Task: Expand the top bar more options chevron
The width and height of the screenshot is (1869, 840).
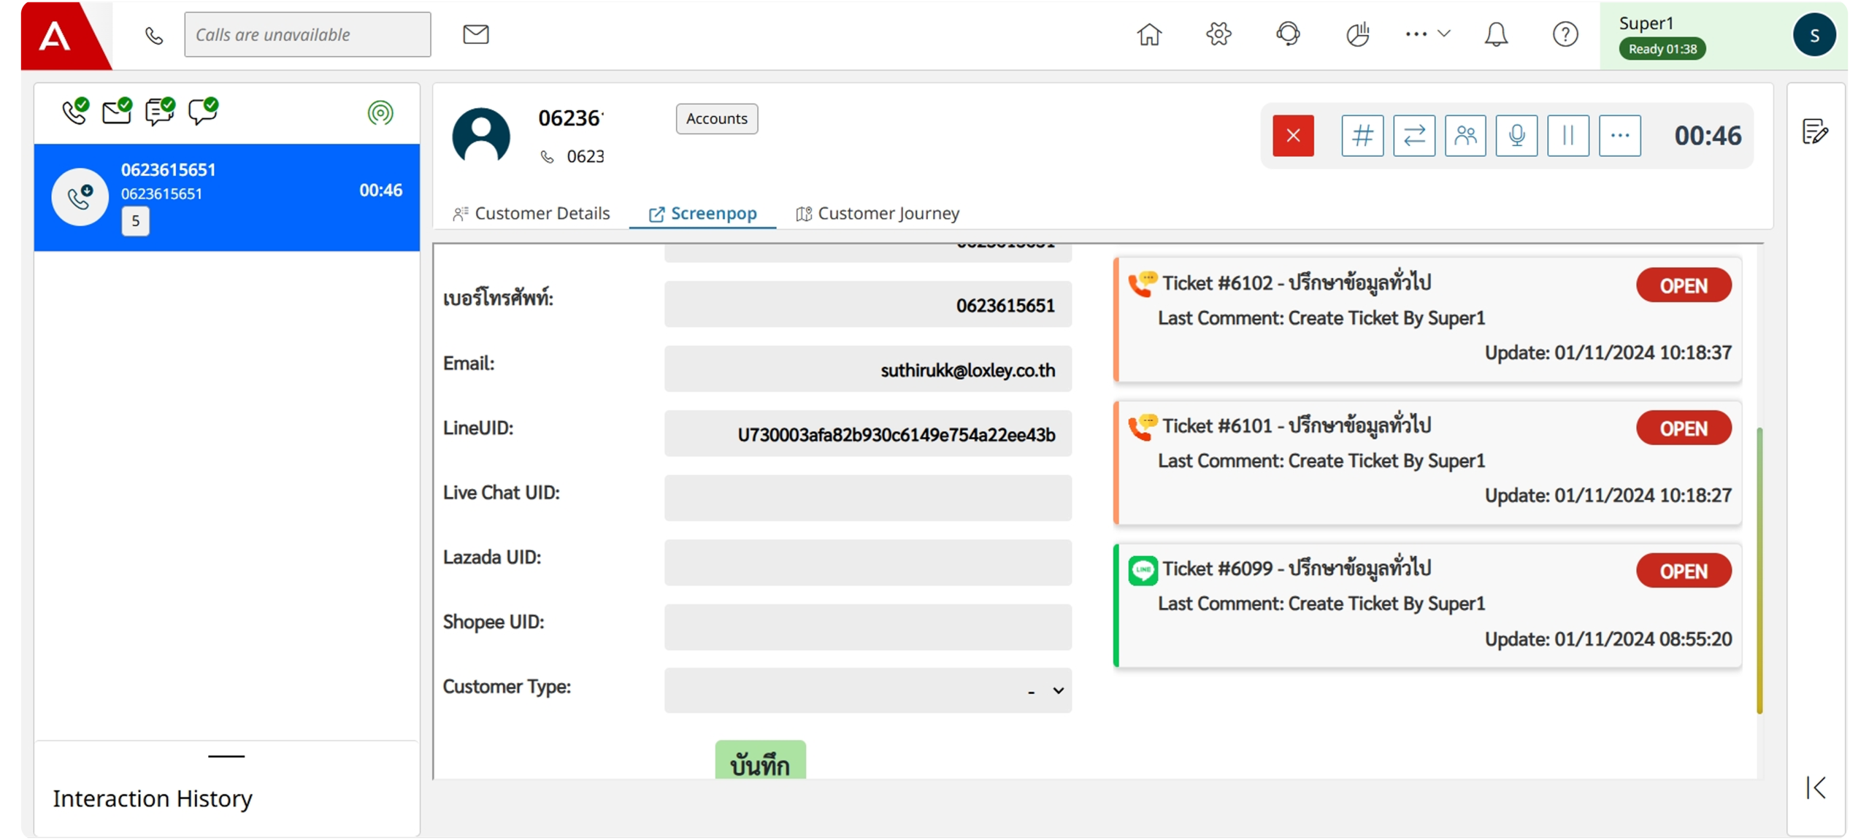Action: click(1443, 34)
